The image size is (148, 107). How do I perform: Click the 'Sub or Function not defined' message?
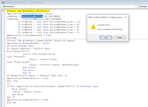point(110,29)
